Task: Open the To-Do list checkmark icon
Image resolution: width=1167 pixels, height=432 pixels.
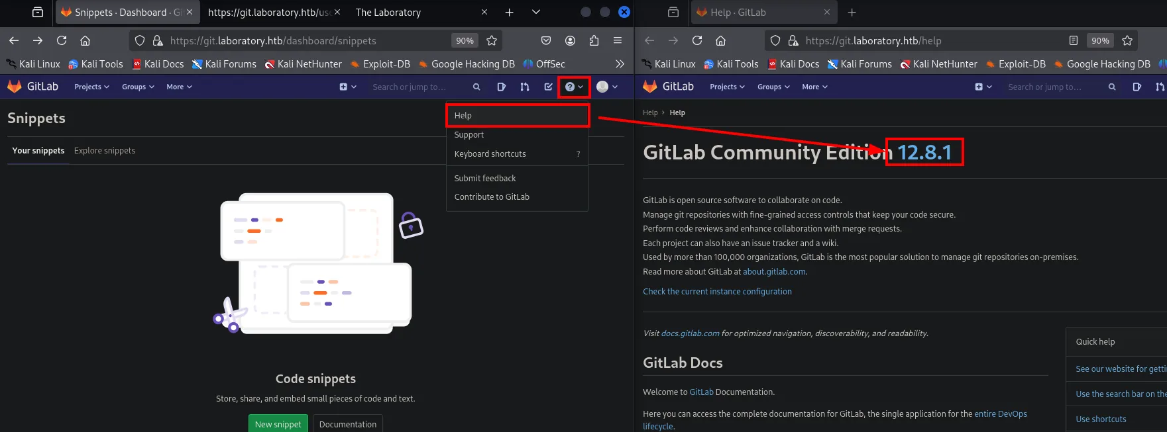Action: point(548,87)
